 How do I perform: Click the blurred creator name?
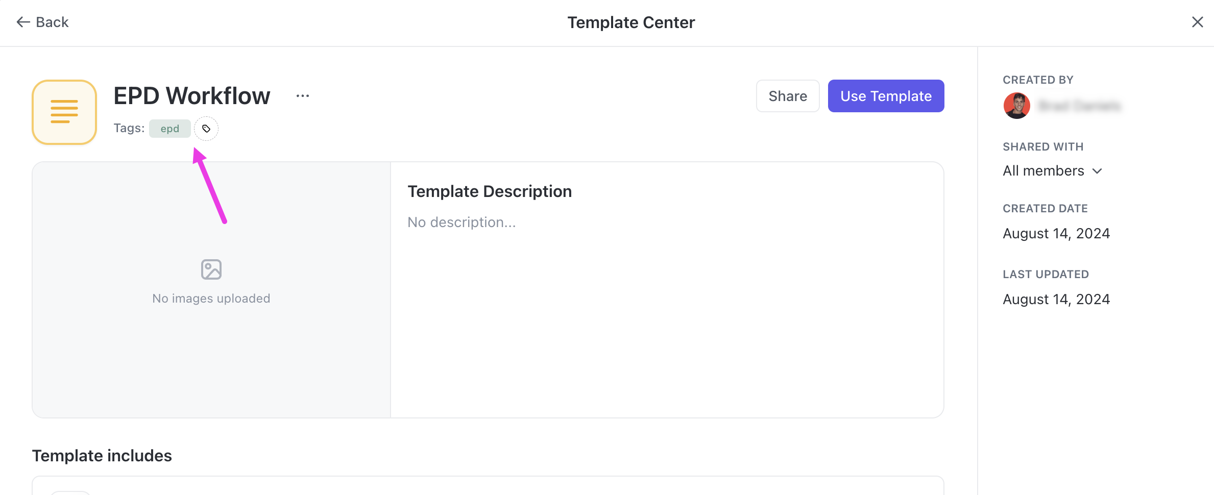coord(1080,106)
